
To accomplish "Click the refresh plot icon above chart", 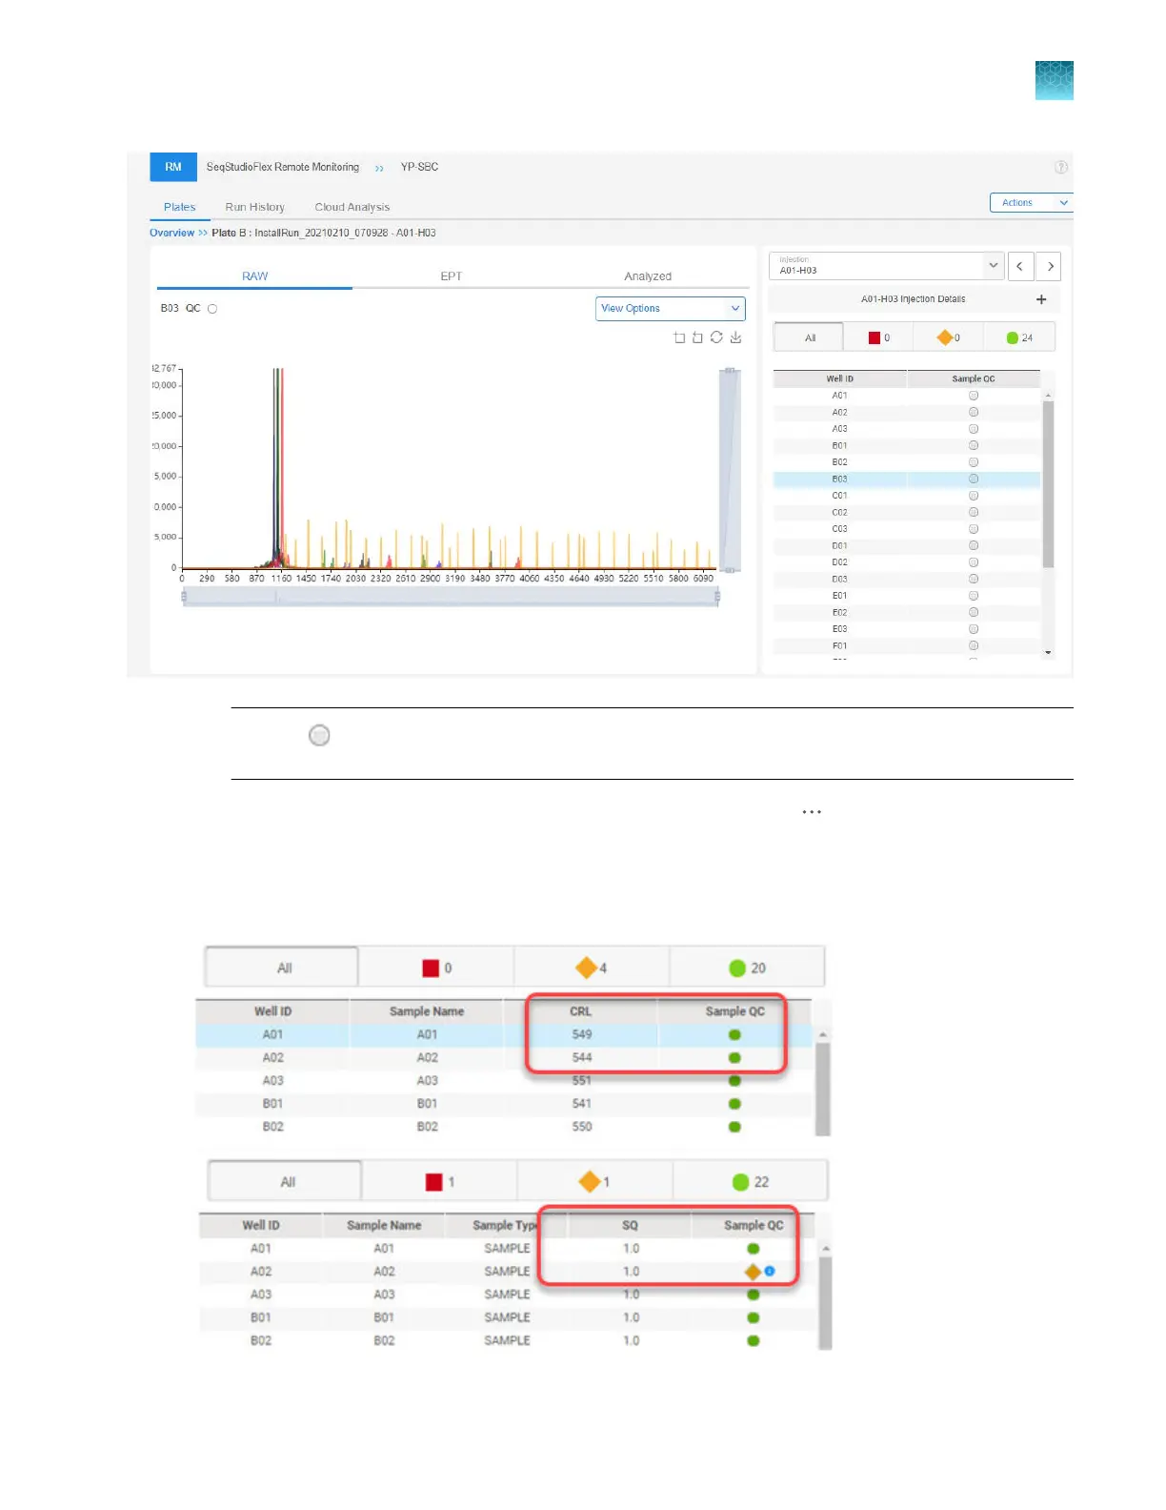I will tap(716, 337).
